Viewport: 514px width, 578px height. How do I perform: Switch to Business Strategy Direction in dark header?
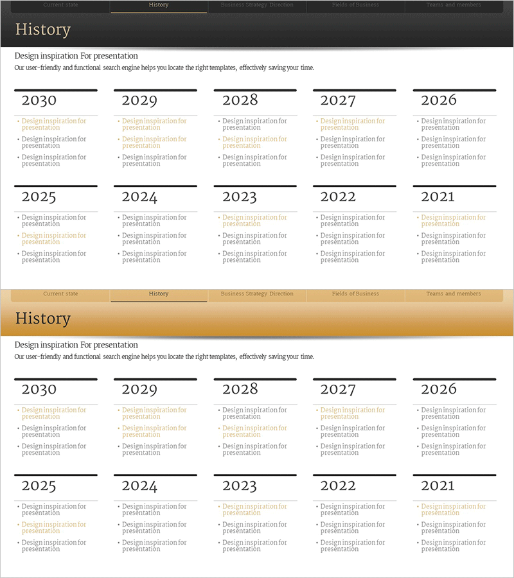point(257,5)
